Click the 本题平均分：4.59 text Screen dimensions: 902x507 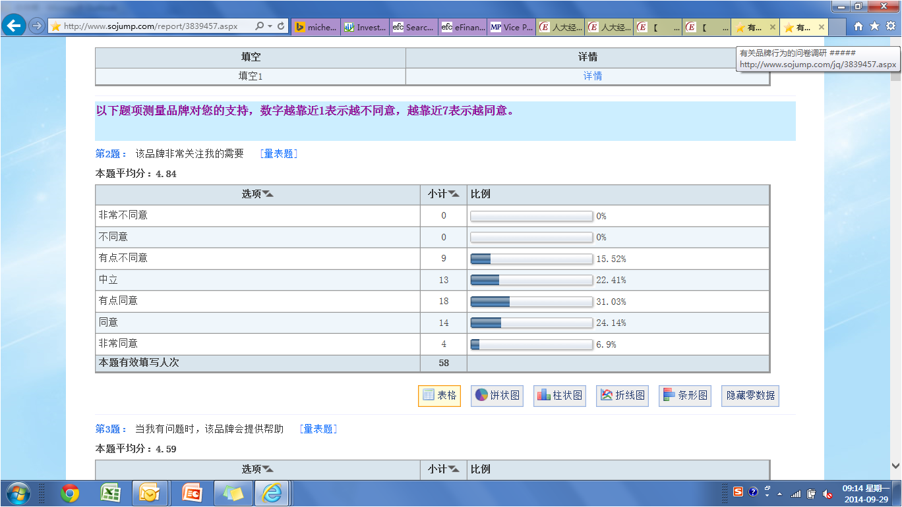[x=136, y=449]
